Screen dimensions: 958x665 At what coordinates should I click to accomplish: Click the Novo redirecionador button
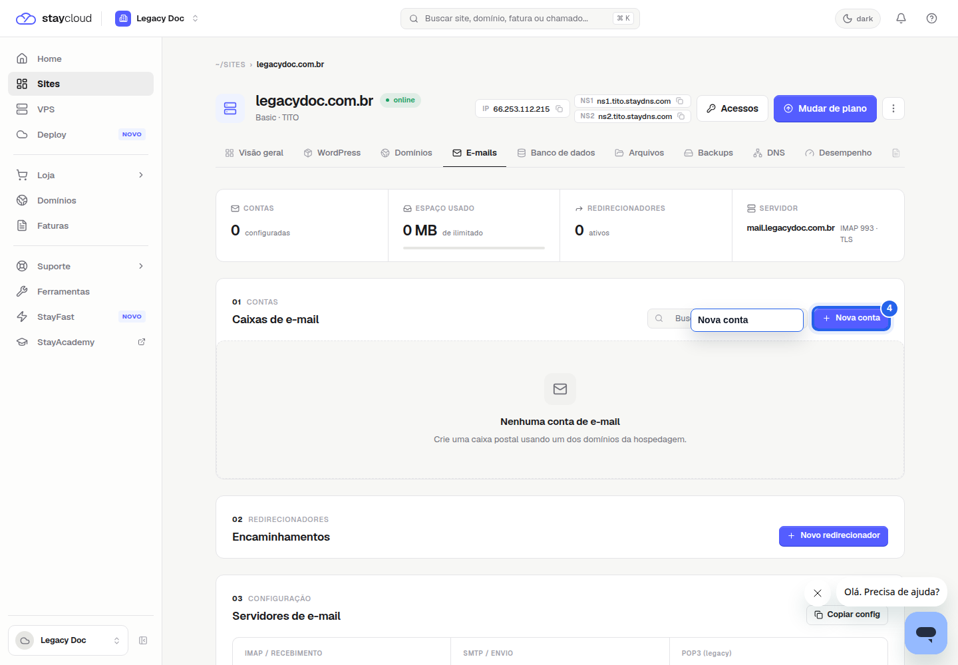coord(833,536)
